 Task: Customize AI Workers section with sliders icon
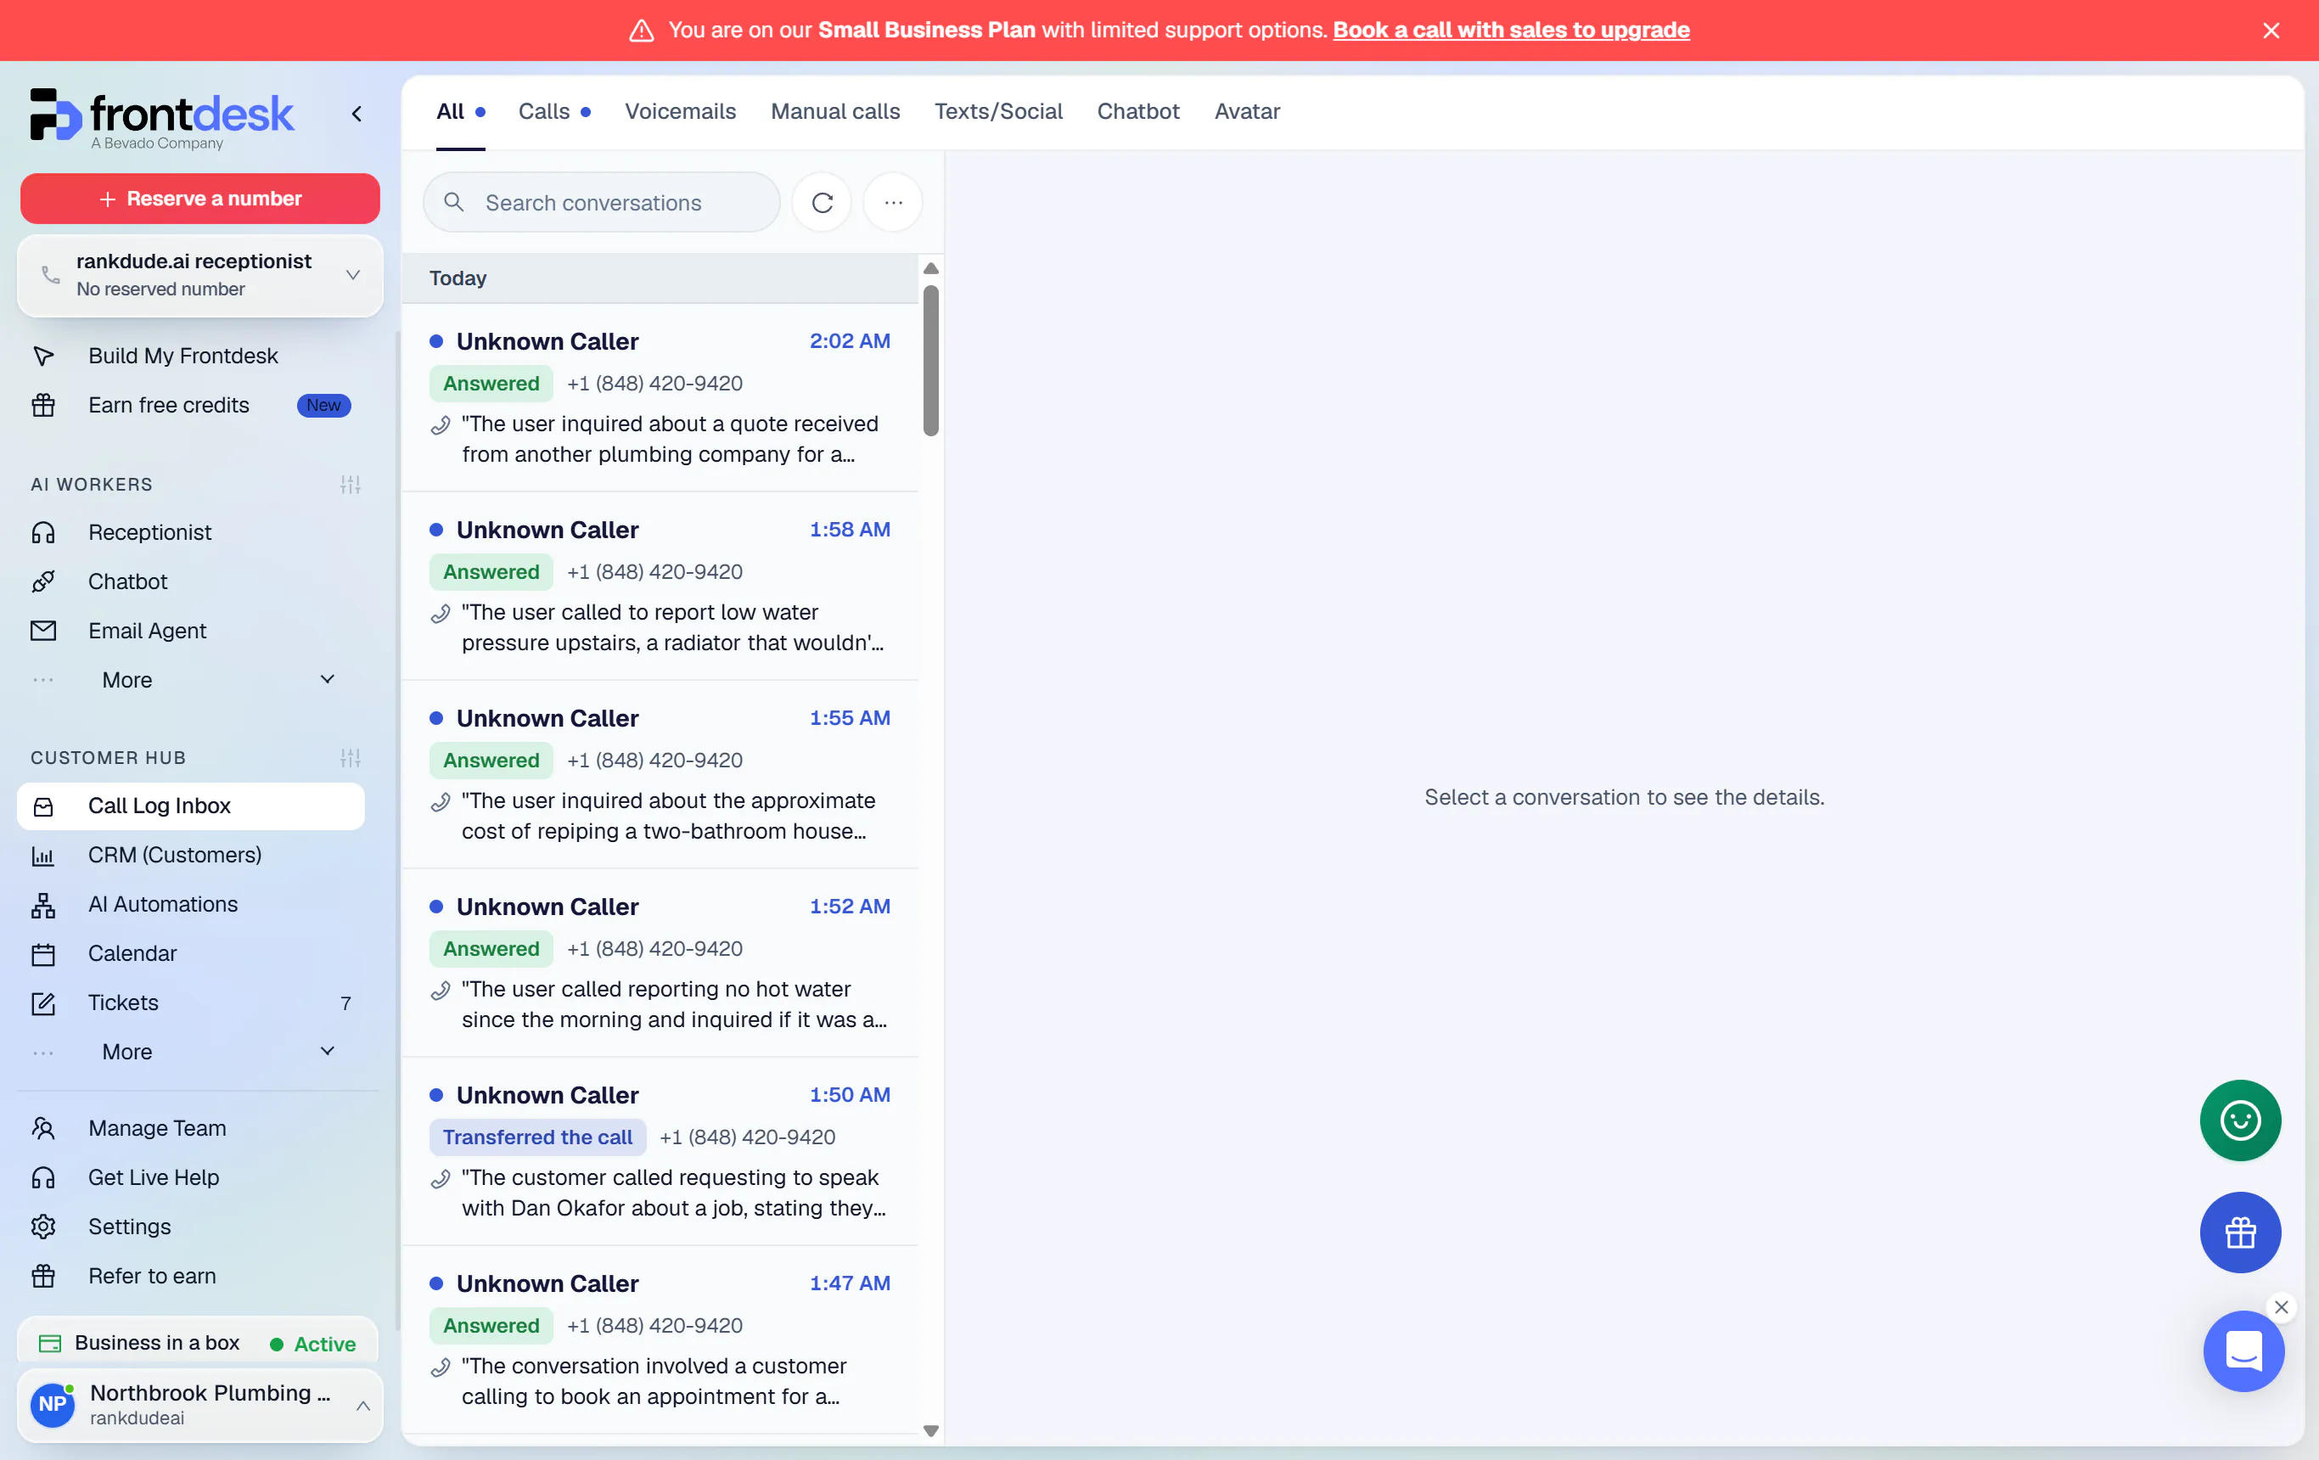351,485
